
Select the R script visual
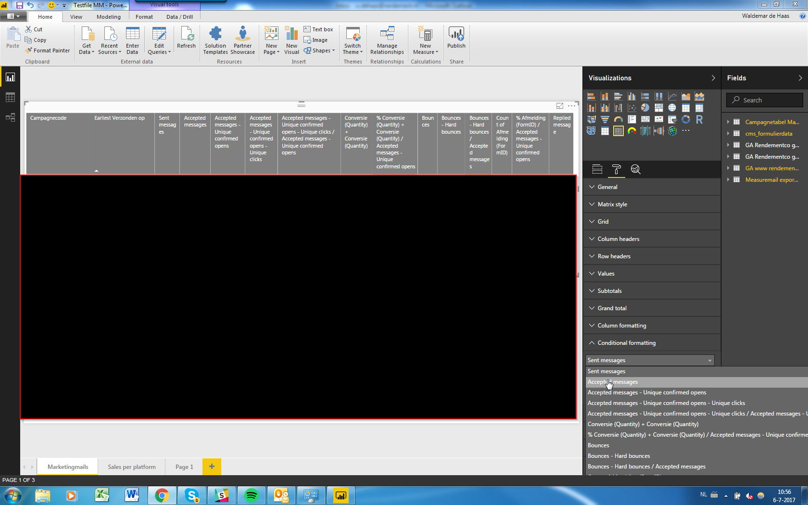pyautogui.click(x=699, y=119)
